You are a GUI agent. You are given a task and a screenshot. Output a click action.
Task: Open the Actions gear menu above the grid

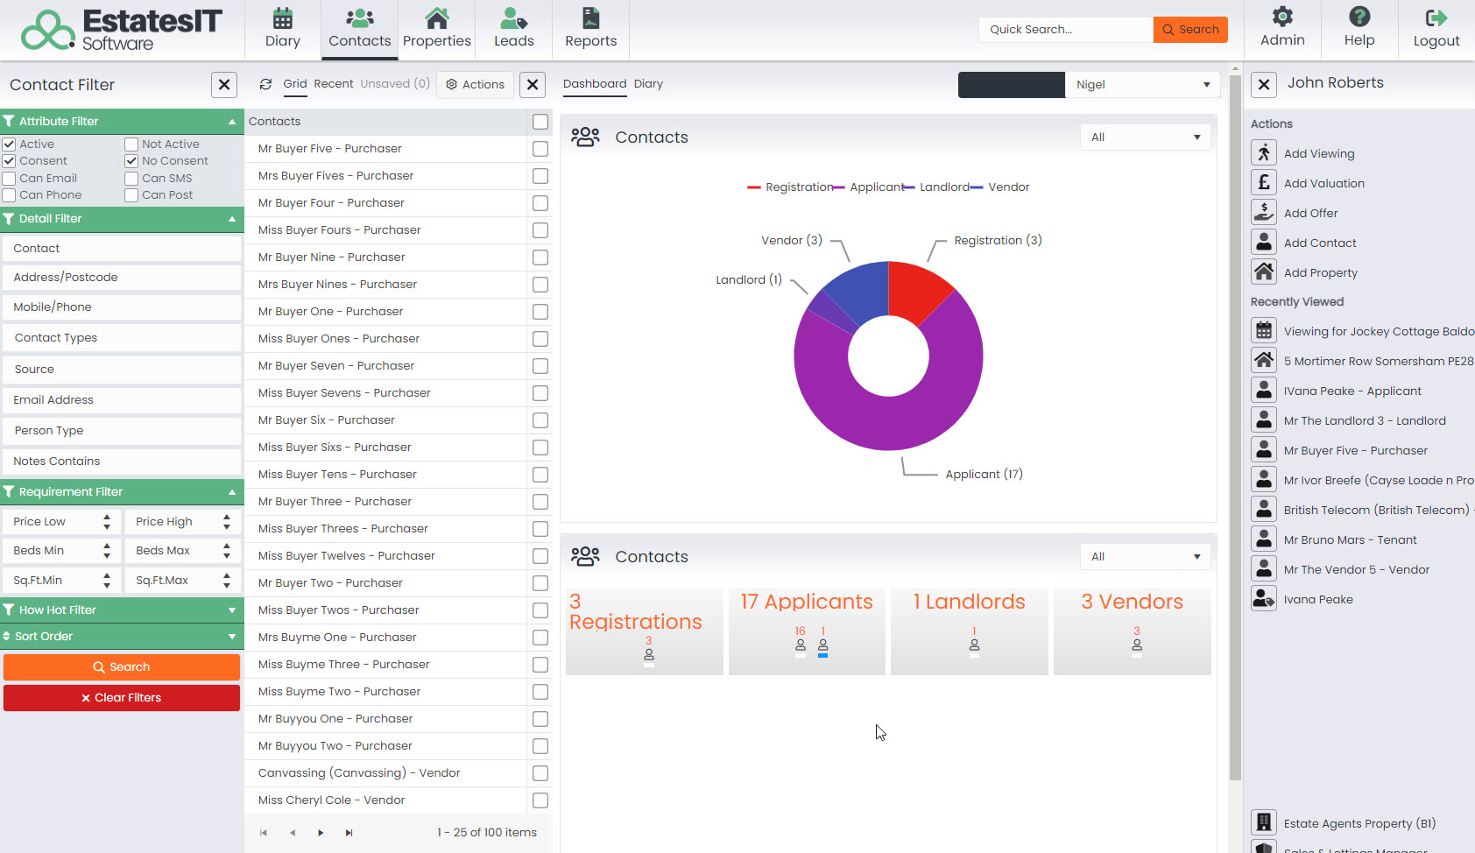475,84
